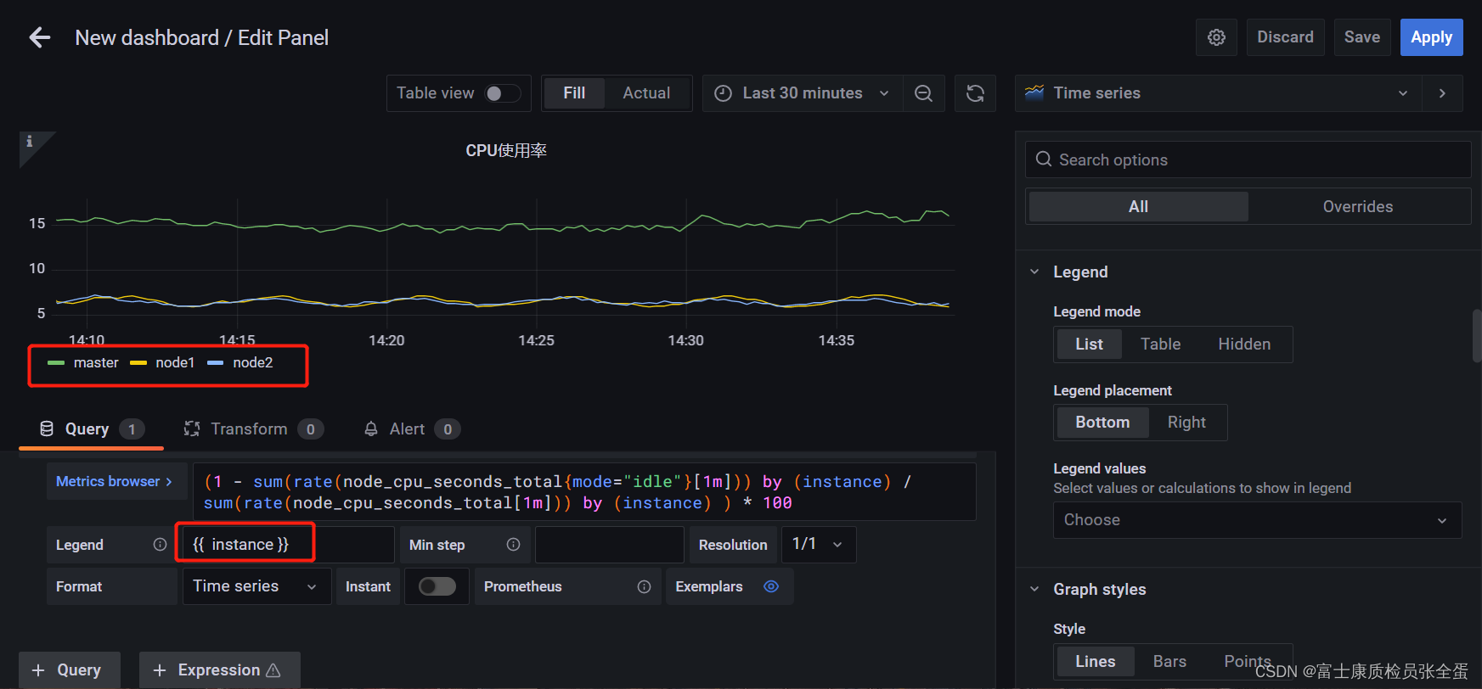
Task: Click the panel info corner icon
Action: (30, 142)
